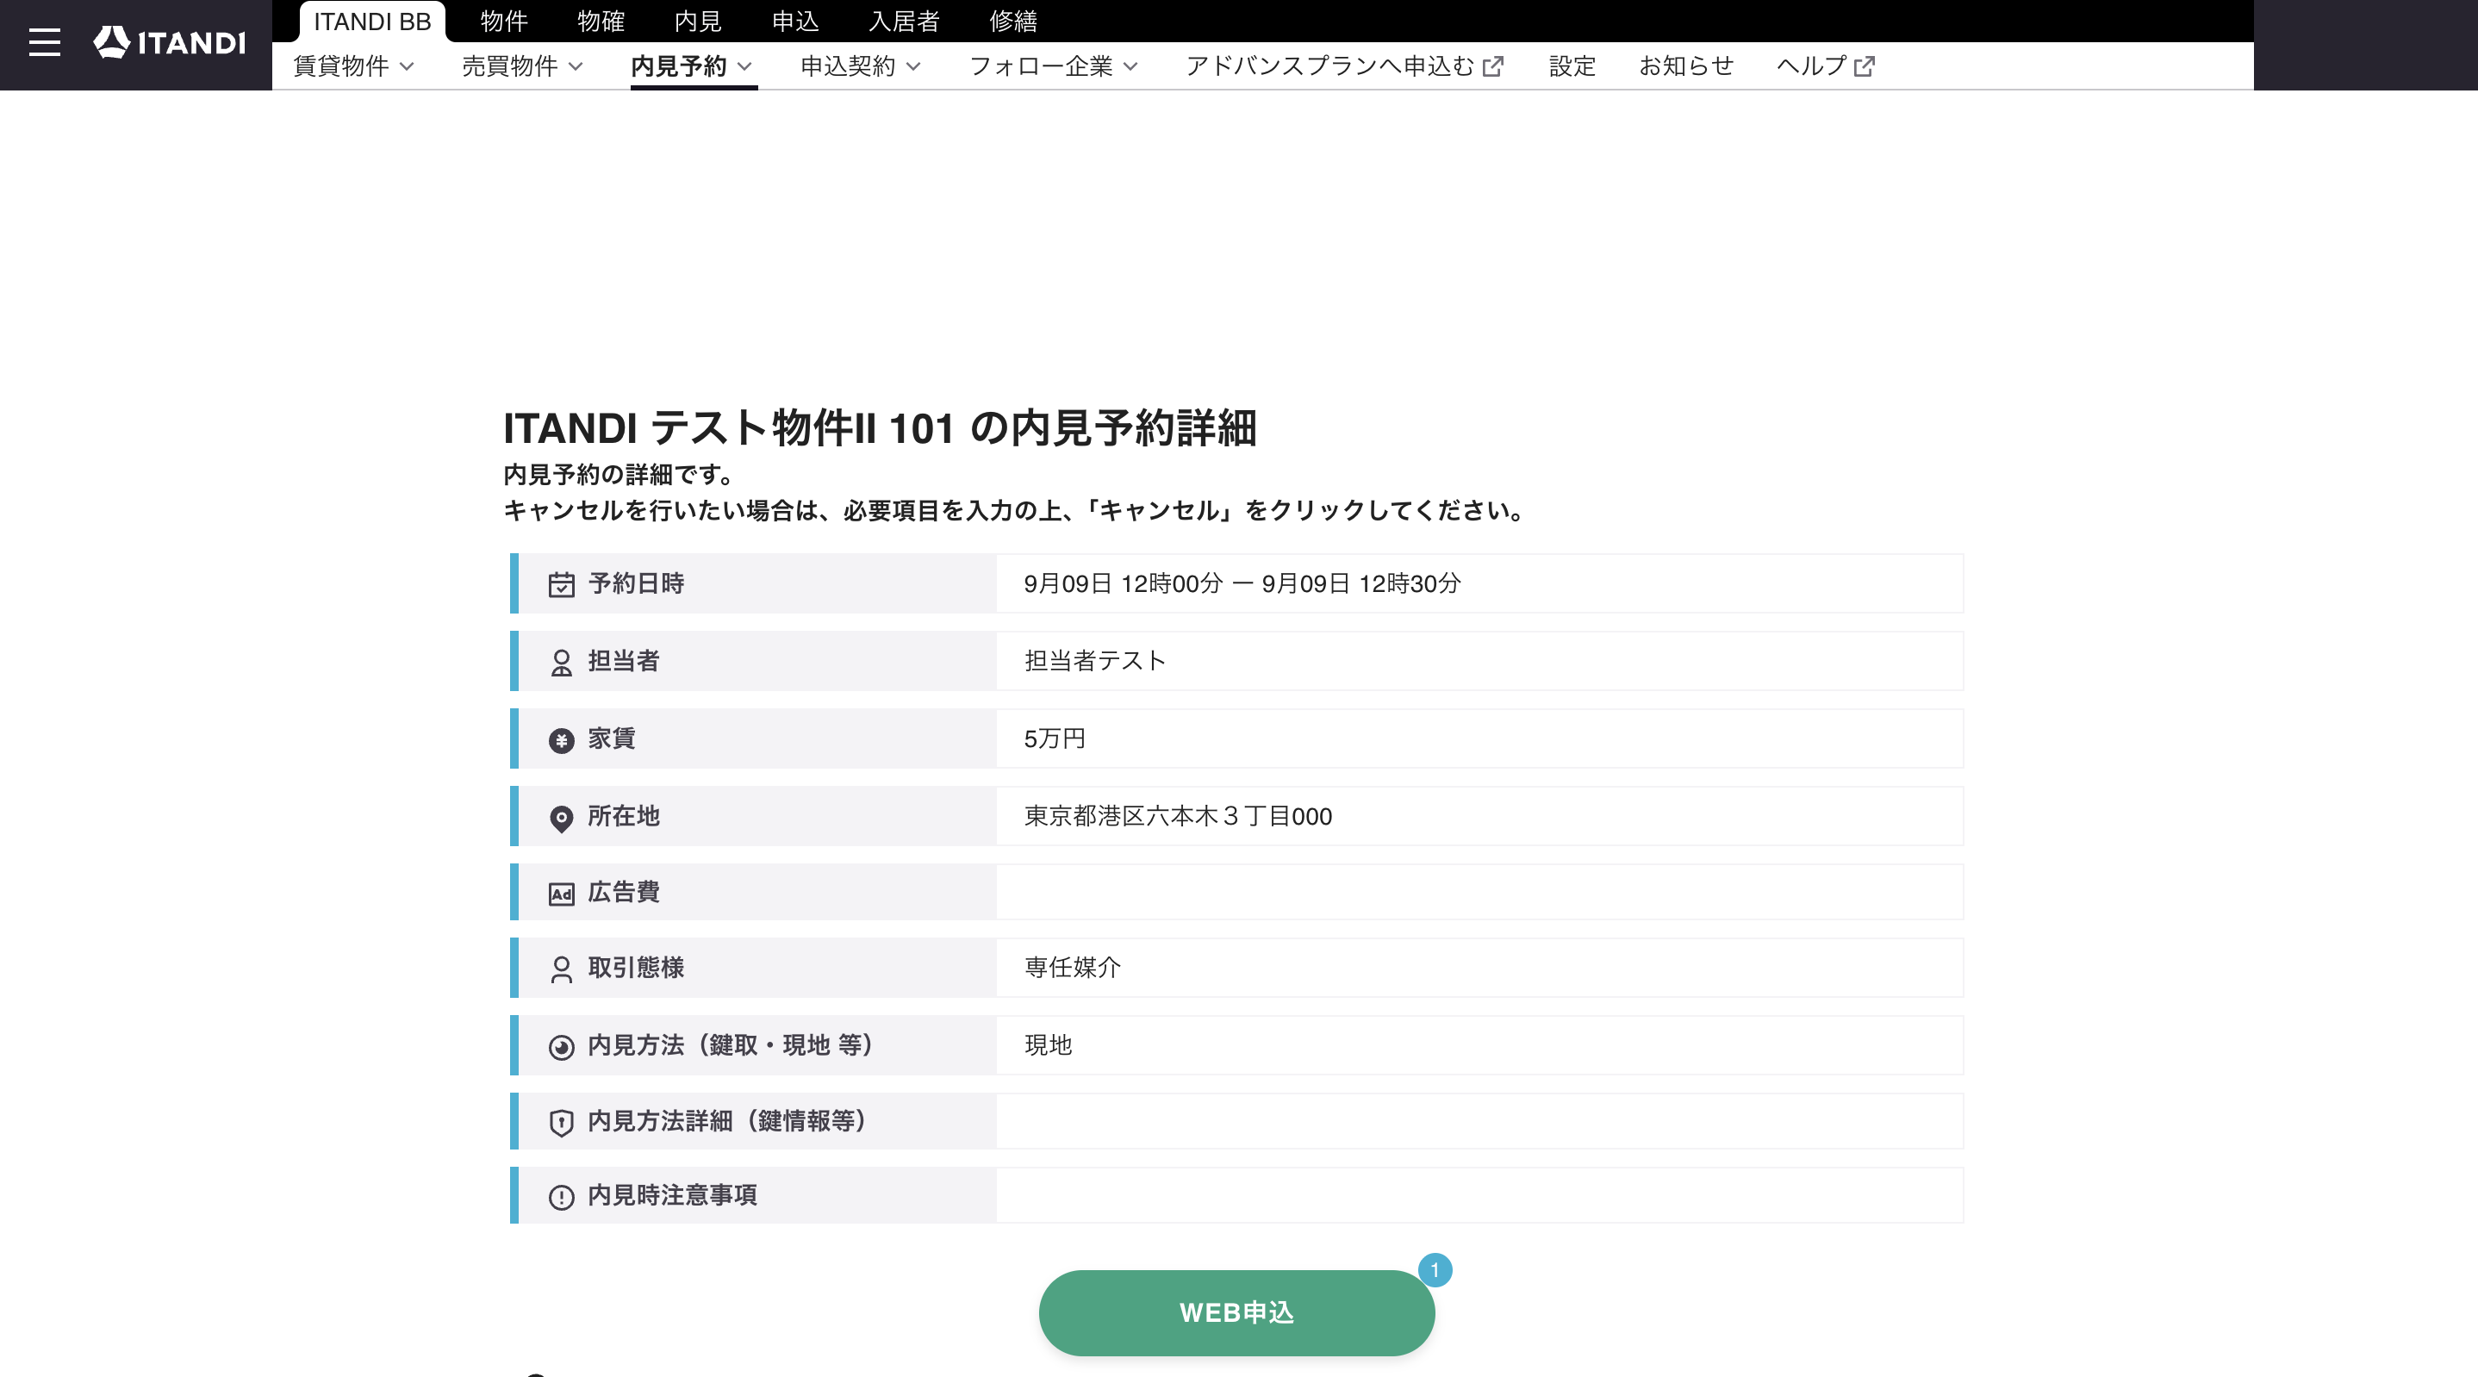Open the アドバンスプランへ申込む link
The height and width of the screenshot is (1377, 2478).
(1344, 66)
